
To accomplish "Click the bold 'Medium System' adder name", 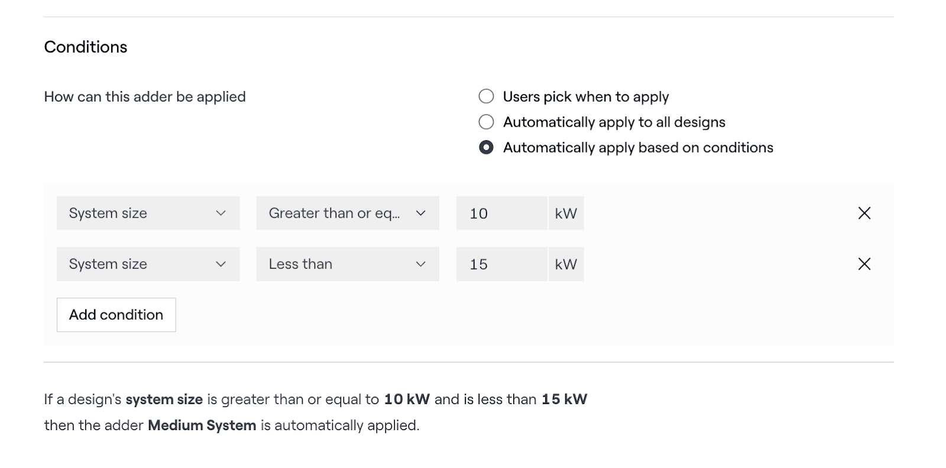I will pyautogui.click(x=202, y=425).
